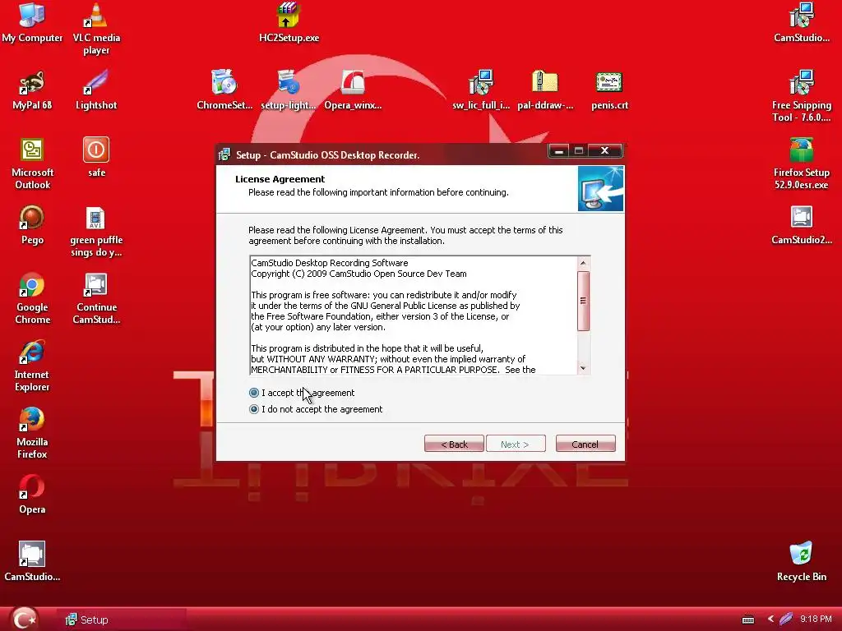Select the sw_lic_full_i... installer icon
The image size is (842, 631).
coord(480,90)
